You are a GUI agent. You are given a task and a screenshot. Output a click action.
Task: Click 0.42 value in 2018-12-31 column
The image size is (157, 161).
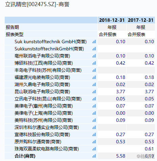pos(120,63)
